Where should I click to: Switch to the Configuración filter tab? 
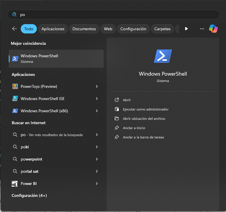(x=133, y=29)
